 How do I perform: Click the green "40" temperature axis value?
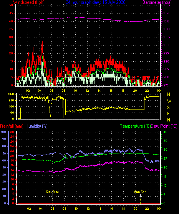click(165, 132)
